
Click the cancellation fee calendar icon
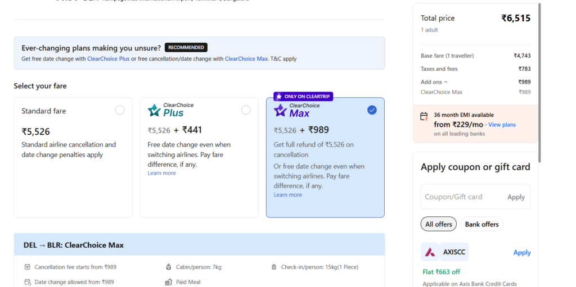click(x=27, y=267)
